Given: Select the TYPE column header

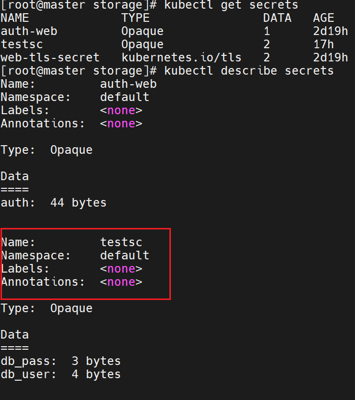Looking at the screenshot, I should (x=135, y=18).
